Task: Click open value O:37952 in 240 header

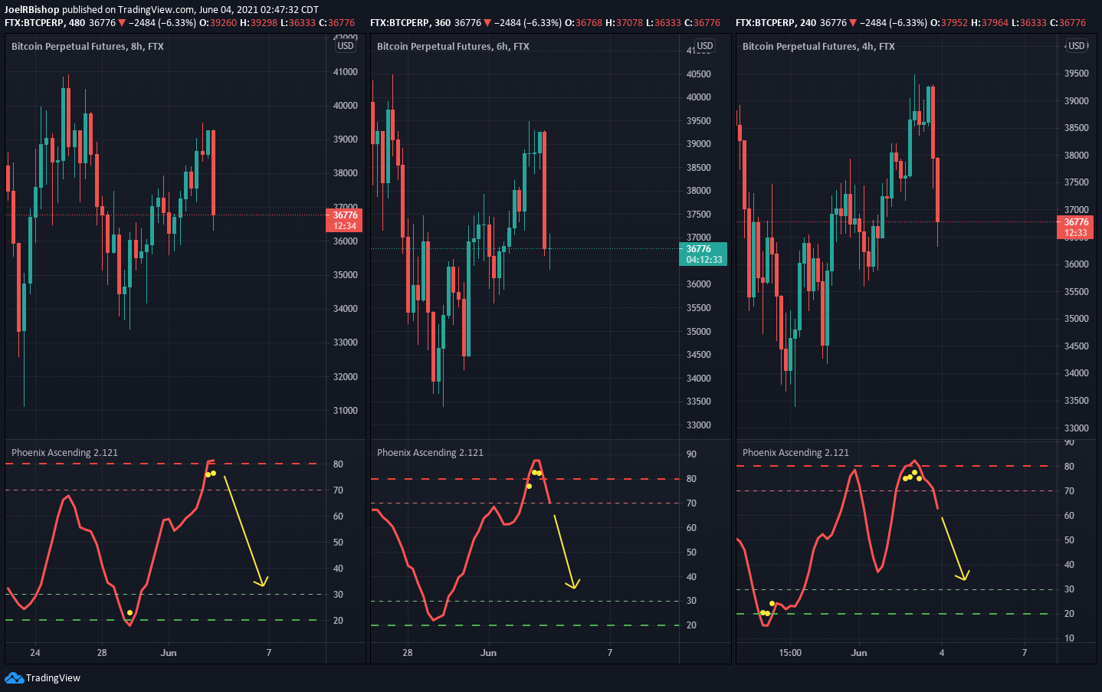Action: (x=949, y=23)
